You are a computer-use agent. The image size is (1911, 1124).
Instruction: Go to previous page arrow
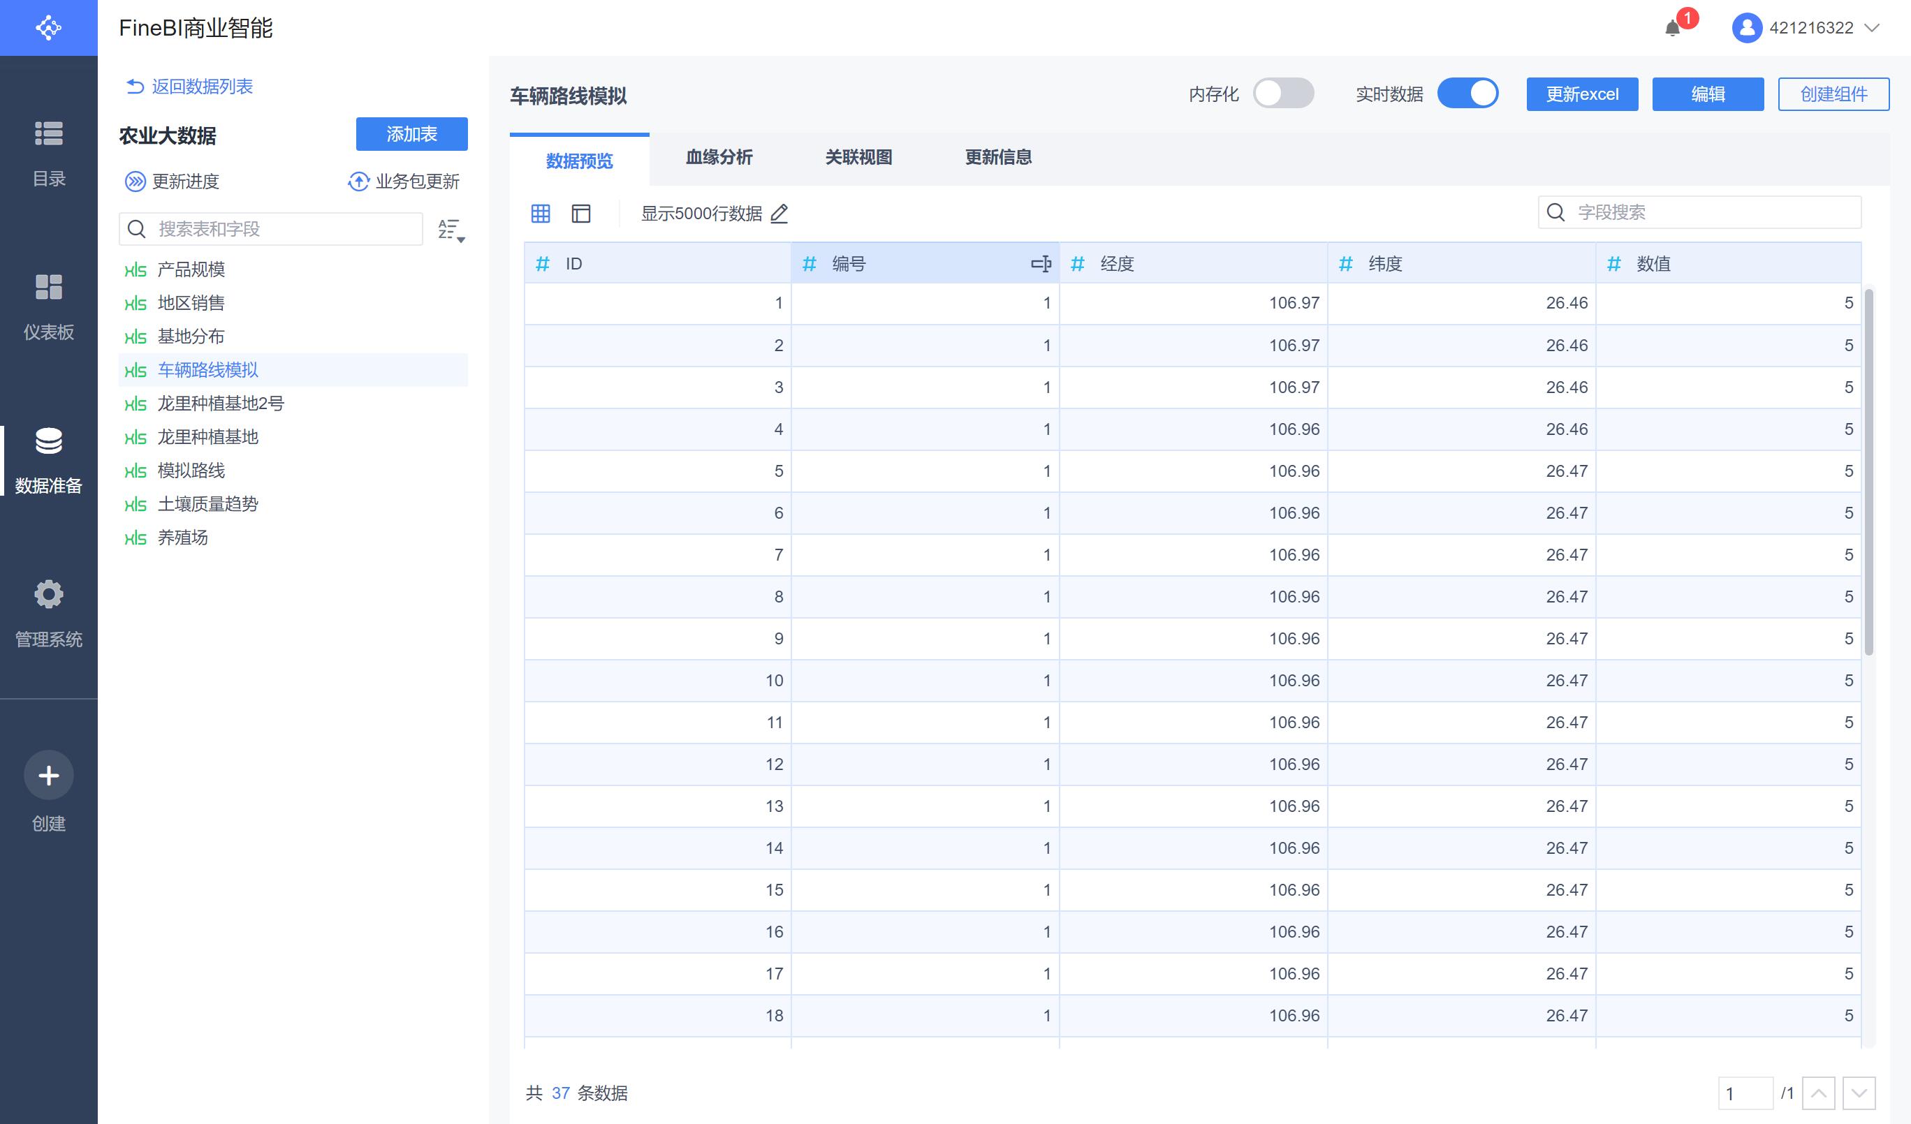(1819, 1093)
